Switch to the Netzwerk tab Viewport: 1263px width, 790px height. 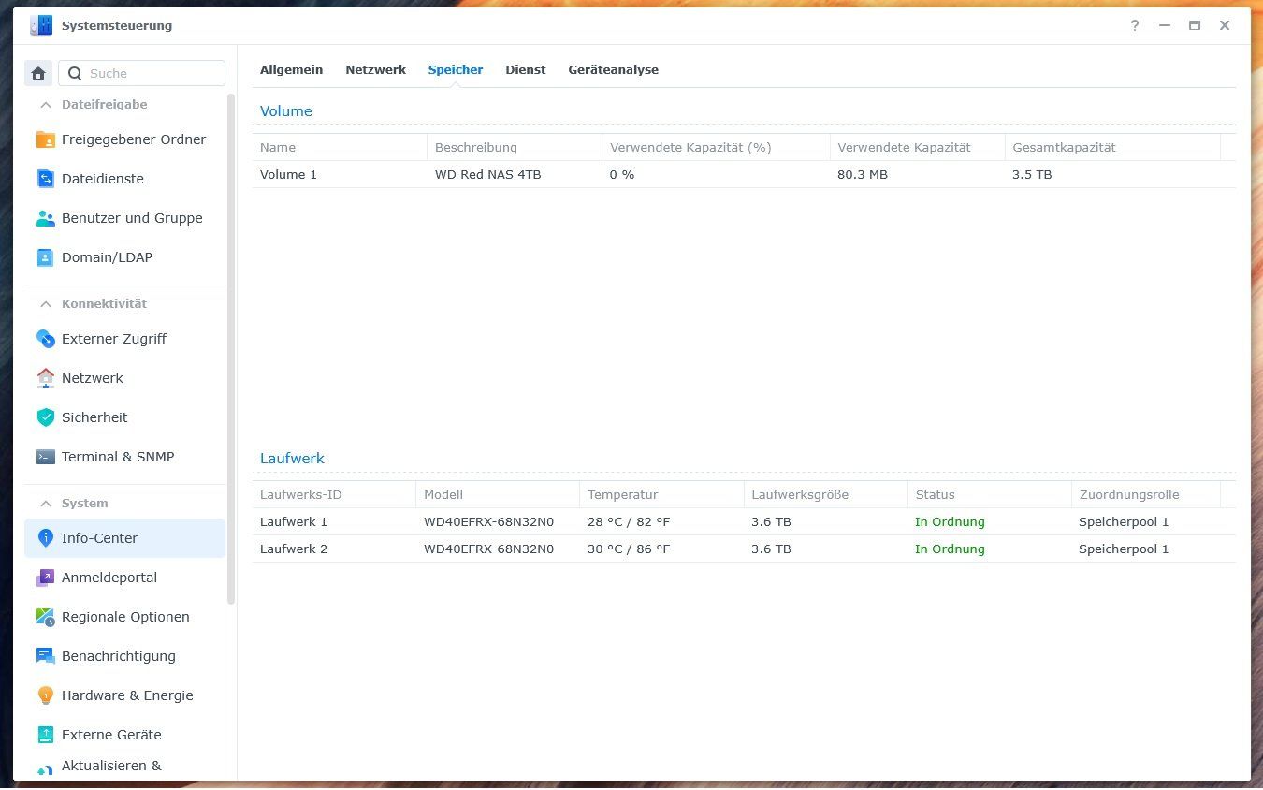pos(375,70)
